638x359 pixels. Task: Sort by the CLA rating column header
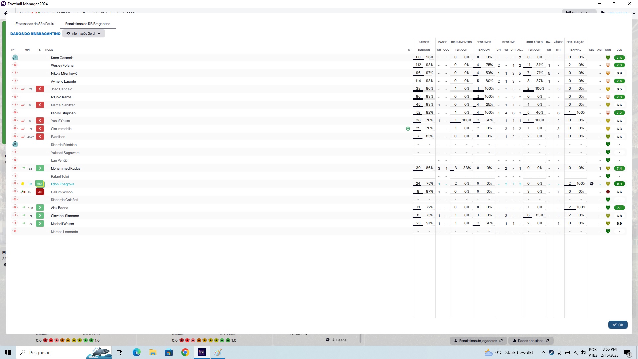619,50
